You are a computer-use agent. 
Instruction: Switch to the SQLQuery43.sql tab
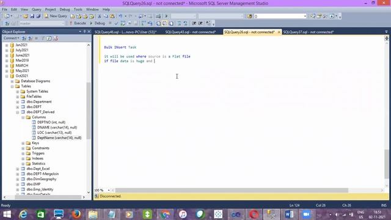(191, 32)
